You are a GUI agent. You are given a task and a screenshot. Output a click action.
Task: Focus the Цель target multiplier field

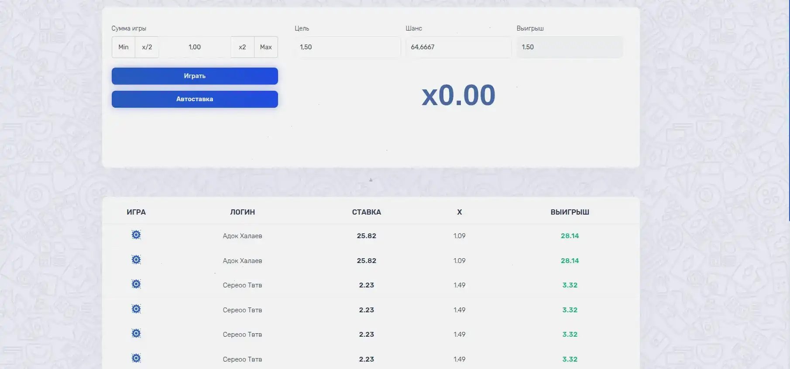(x=347, y=47)
